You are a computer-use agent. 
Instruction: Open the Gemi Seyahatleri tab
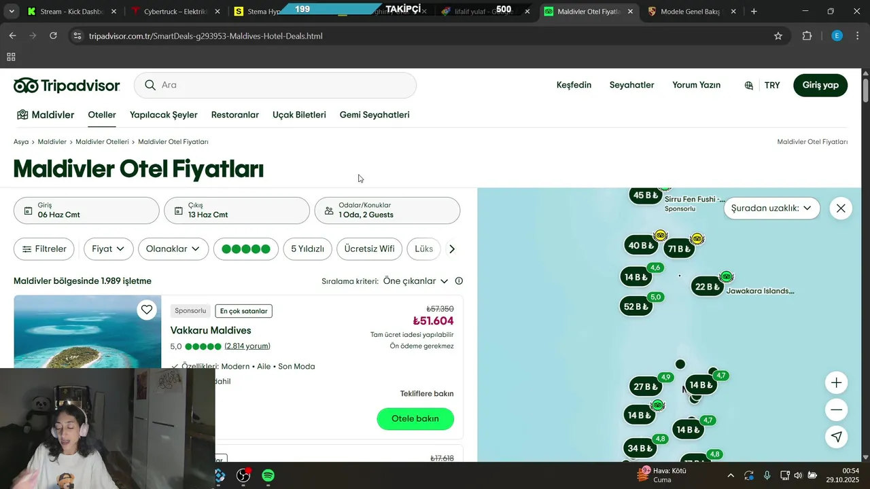pos(375,115)
